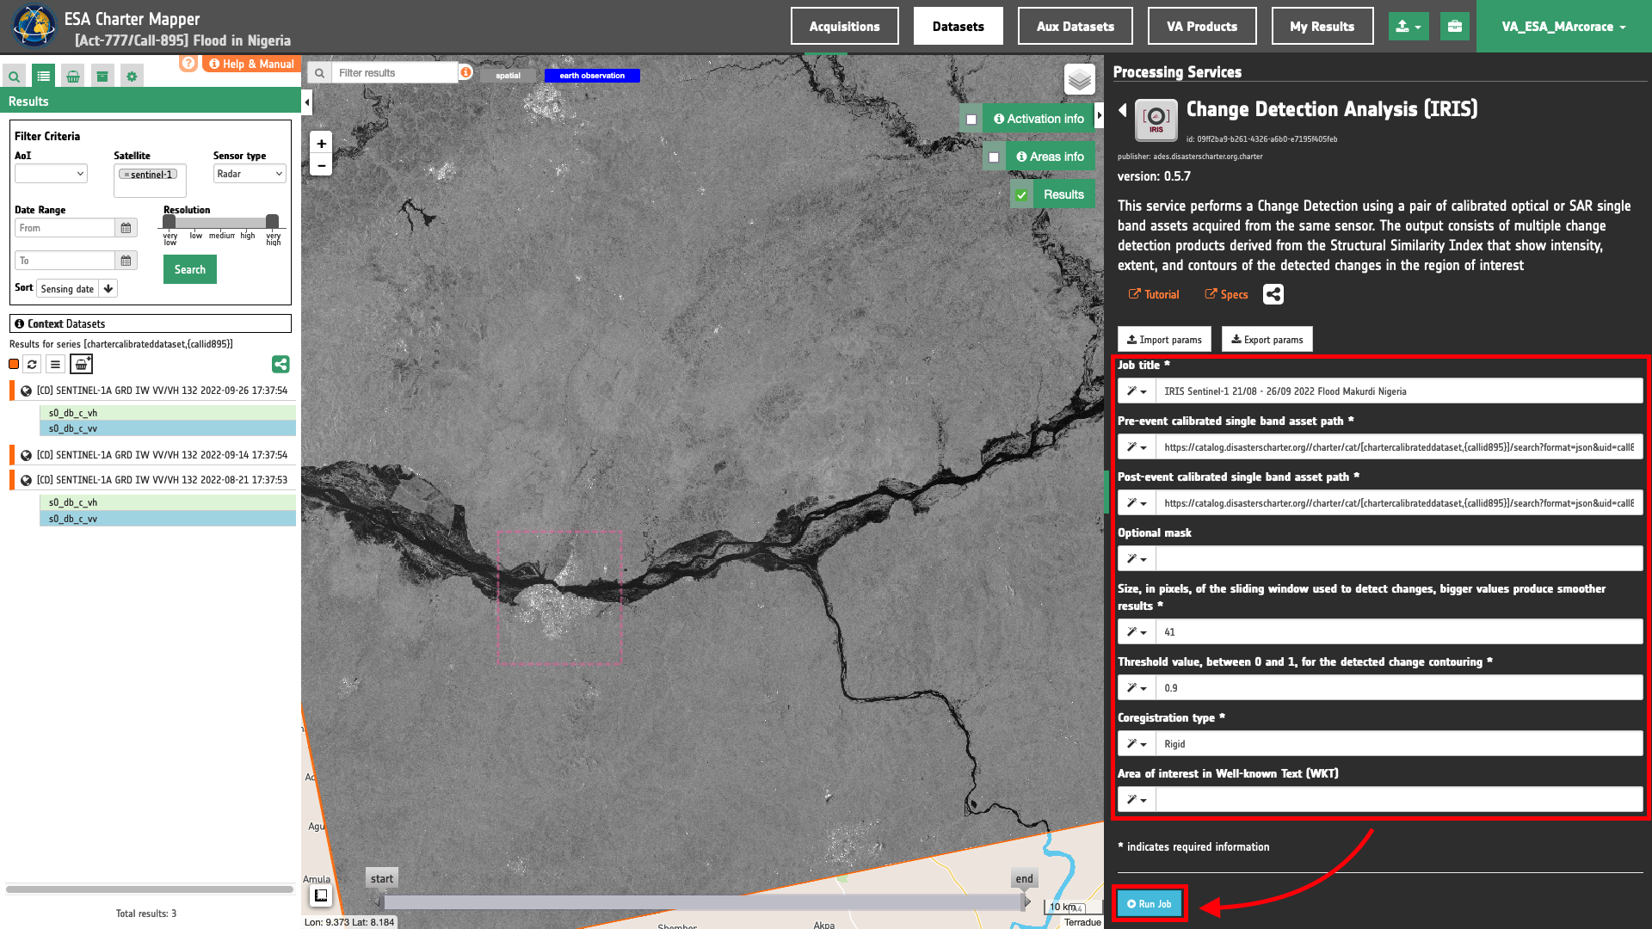Click Export params button

click(1267, 340)
